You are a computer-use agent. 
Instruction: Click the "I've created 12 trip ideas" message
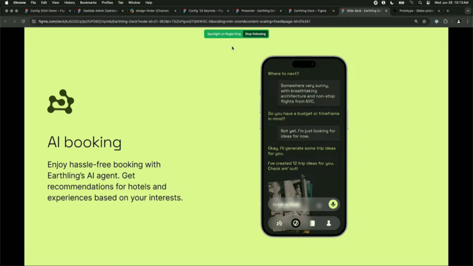[301, 166]
